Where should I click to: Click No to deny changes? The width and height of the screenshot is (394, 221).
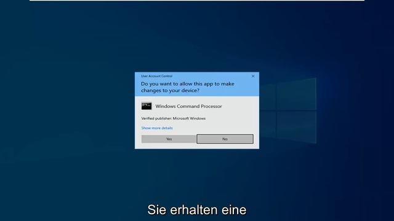click(x=225, y=139)
